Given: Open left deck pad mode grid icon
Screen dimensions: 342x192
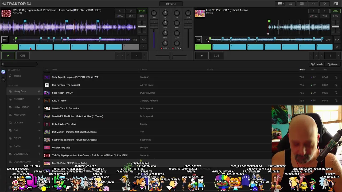Looking at the screenshot, I should pyautogui.click(x=5, y=40).
